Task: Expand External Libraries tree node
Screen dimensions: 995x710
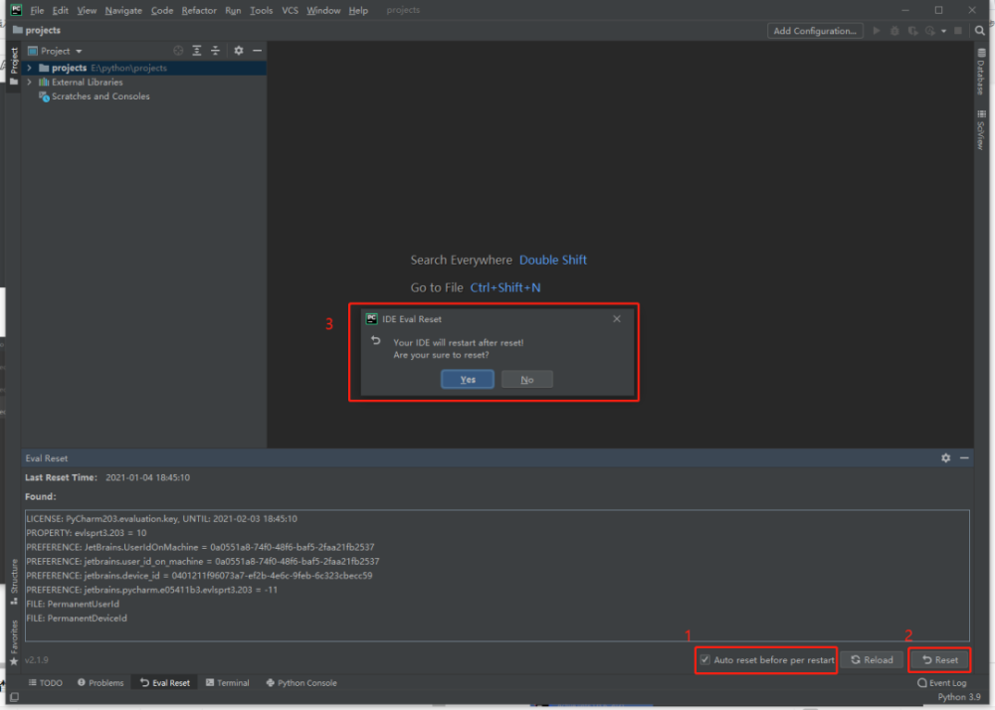Action: [x=29, y=83]
